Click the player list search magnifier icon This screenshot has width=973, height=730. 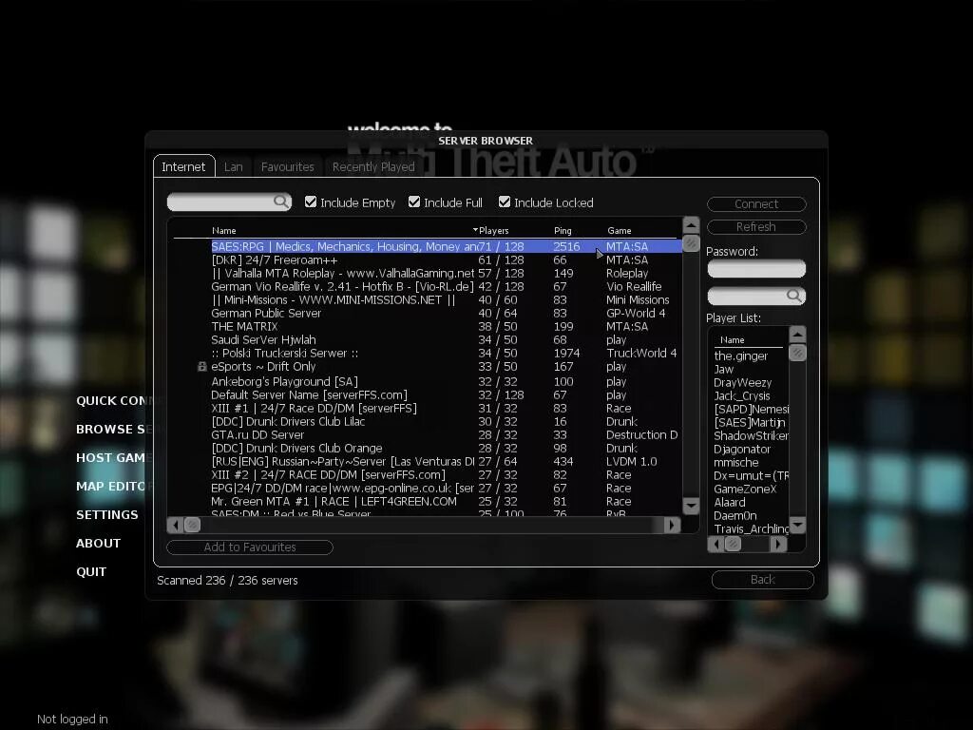point(793,296)
